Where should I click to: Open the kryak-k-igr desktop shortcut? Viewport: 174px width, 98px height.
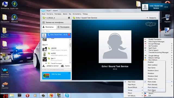(14, 5)
